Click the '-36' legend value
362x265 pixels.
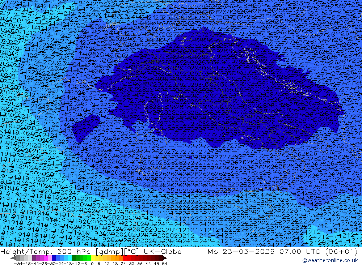[x=43, y=264]
